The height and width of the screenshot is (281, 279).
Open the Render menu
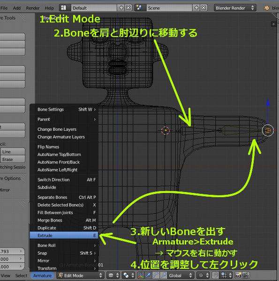pos(33,8)
